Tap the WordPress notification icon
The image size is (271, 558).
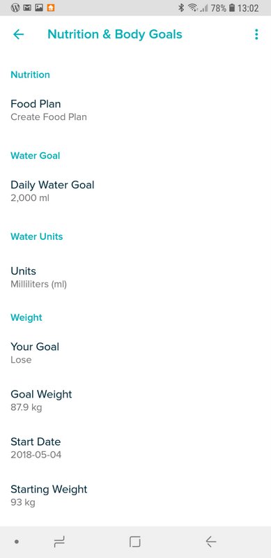point(15,8)
